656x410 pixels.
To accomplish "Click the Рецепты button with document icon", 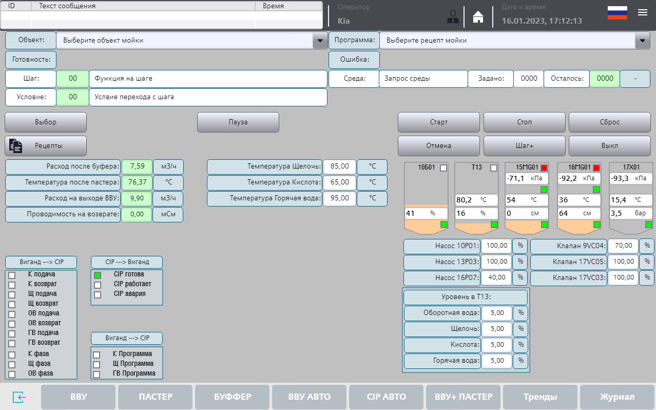I will click(x=45, y=146).
